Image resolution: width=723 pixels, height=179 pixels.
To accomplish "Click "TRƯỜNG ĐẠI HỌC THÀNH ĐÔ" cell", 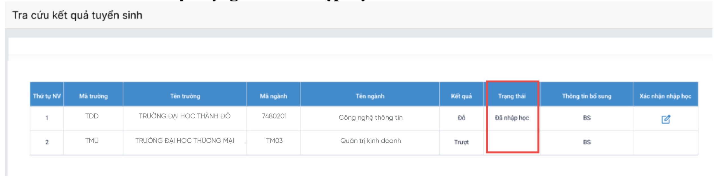I will tap(185, 116).
